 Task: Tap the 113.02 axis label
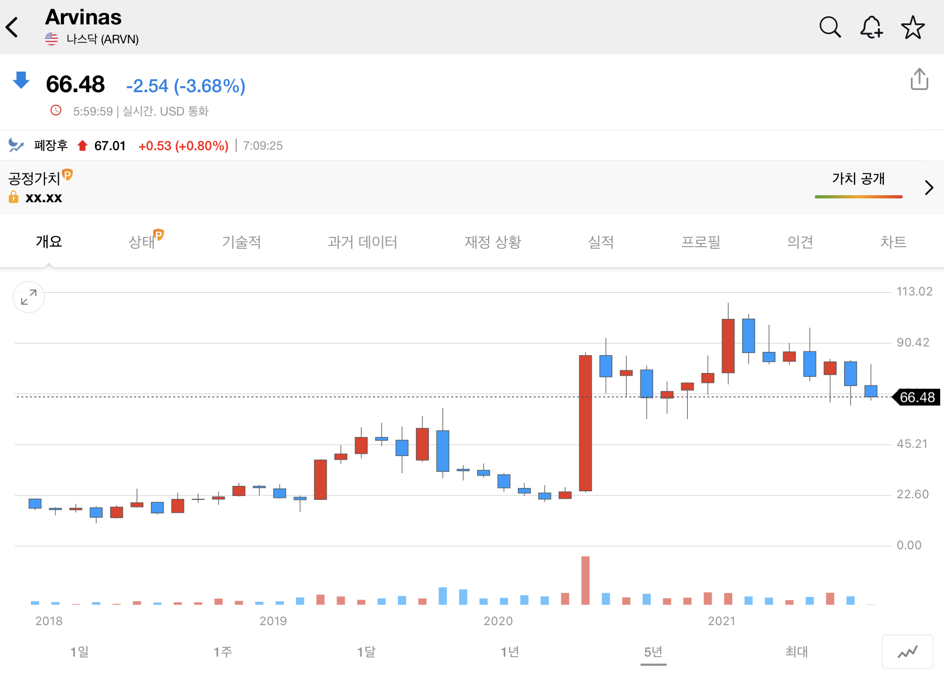pyautogui.click(x=914, y=292)
